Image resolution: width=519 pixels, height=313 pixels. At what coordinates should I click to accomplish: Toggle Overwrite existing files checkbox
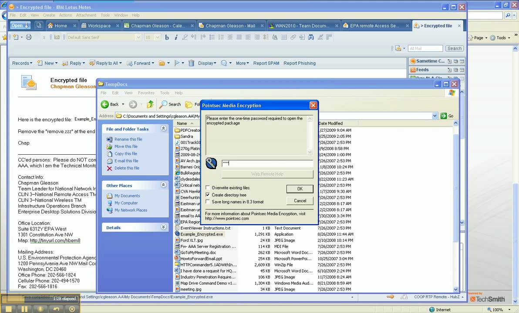(208, 188)
